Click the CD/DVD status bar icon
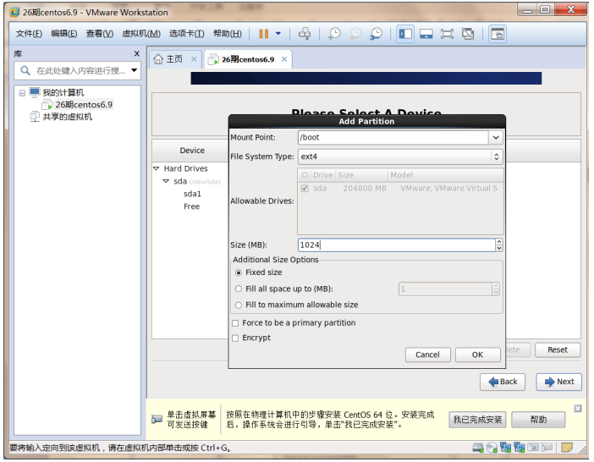 click(492, 448)
